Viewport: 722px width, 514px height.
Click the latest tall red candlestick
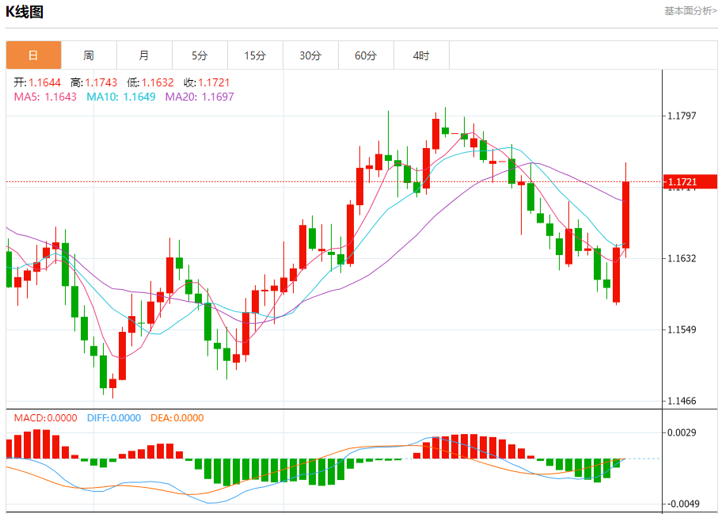(625, 214)
